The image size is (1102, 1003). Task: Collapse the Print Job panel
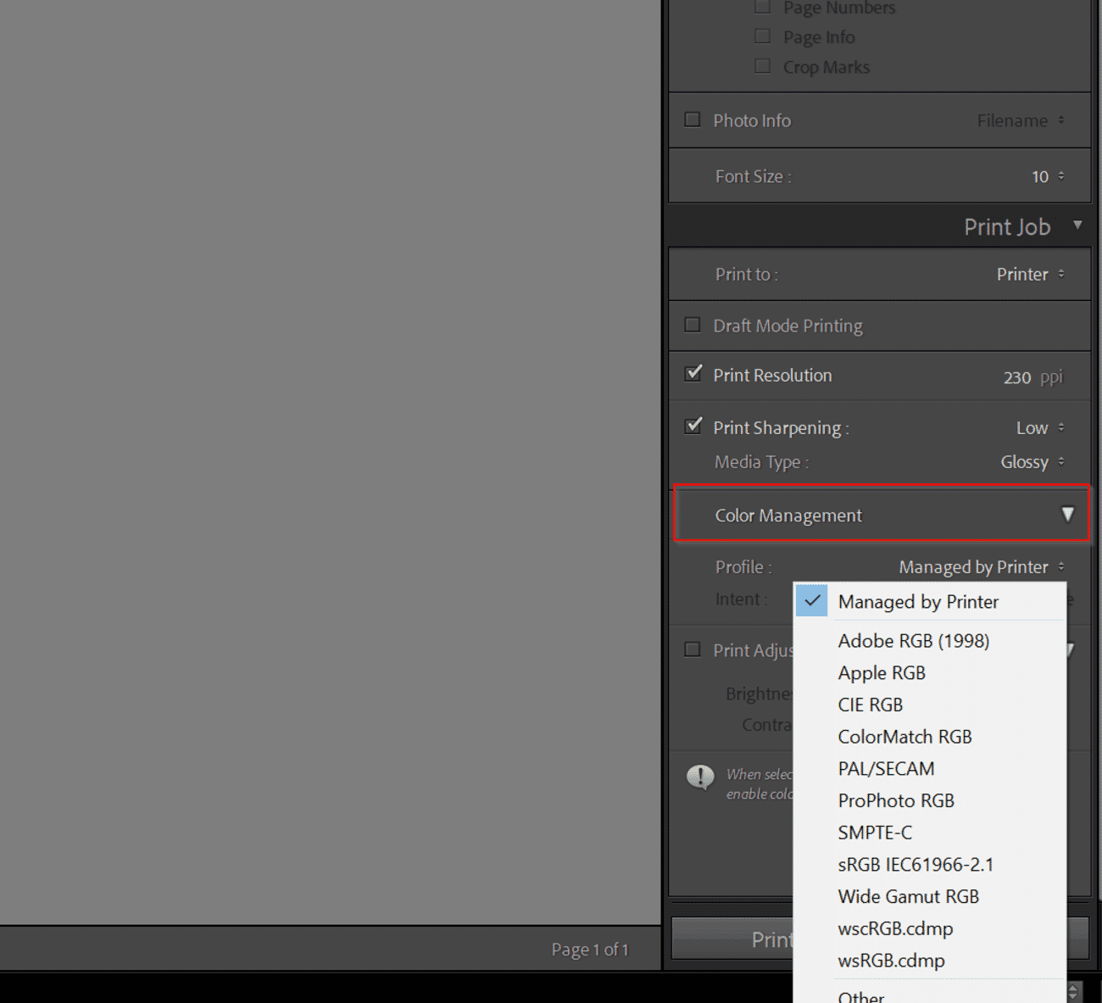point(1077,226)
